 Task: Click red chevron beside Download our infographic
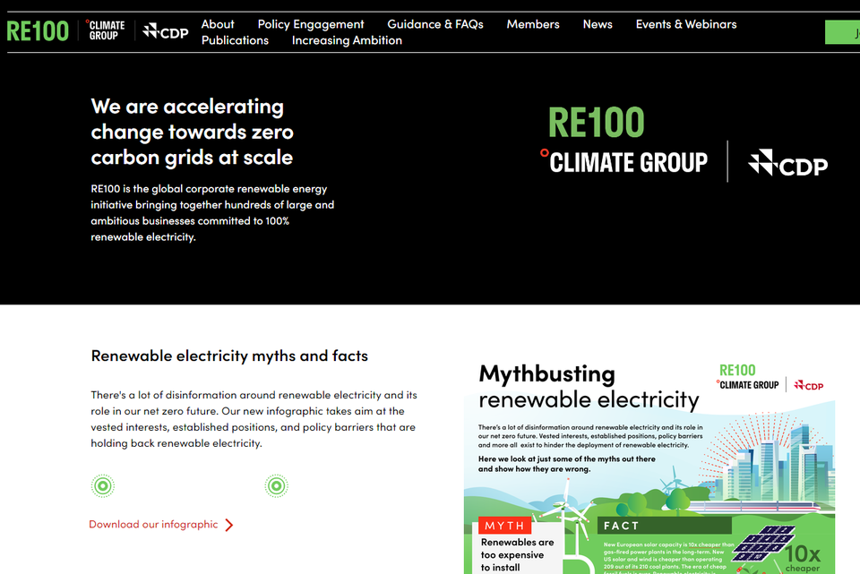229,525
